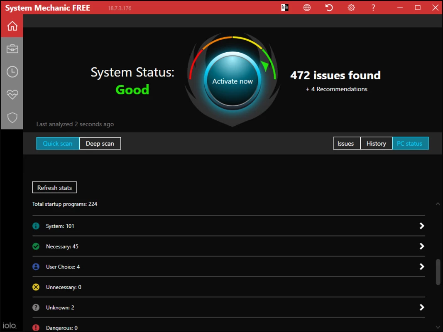Expand the System: 101 row arrow
Image resolution: width=443 pixels, height=332 pixels.
(422, 226)
